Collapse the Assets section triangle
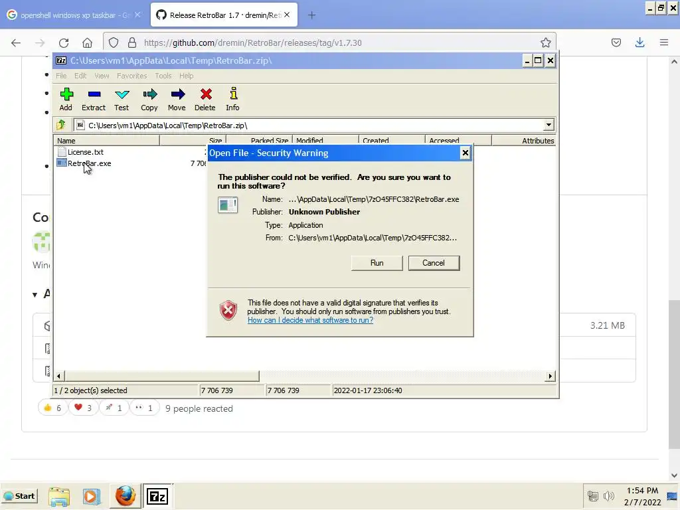Screen dimensions: 680x510 click(35, 294)
